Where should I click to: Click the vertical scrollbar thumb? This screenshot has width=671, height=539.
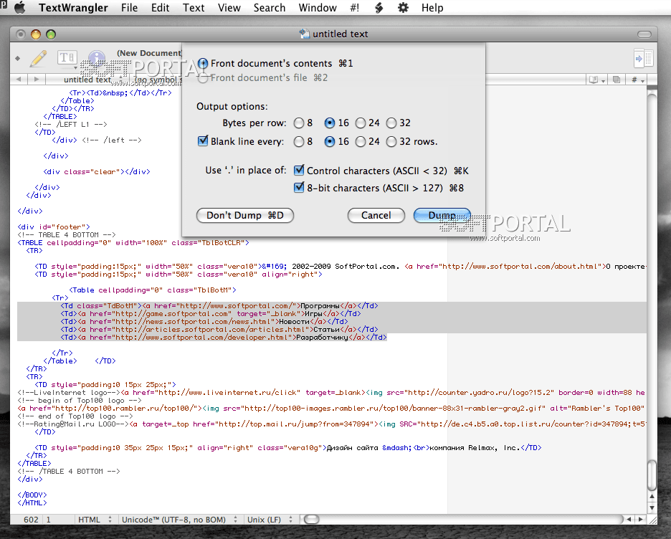pyautogui.click(x=652, y=474)
